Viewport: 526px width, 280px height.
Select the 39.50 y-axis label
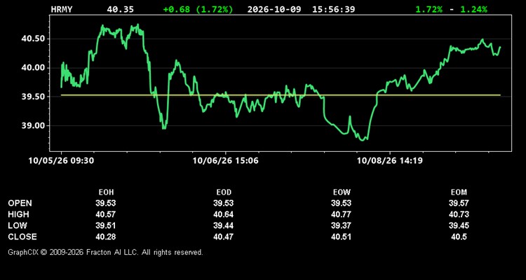(33, 97)
